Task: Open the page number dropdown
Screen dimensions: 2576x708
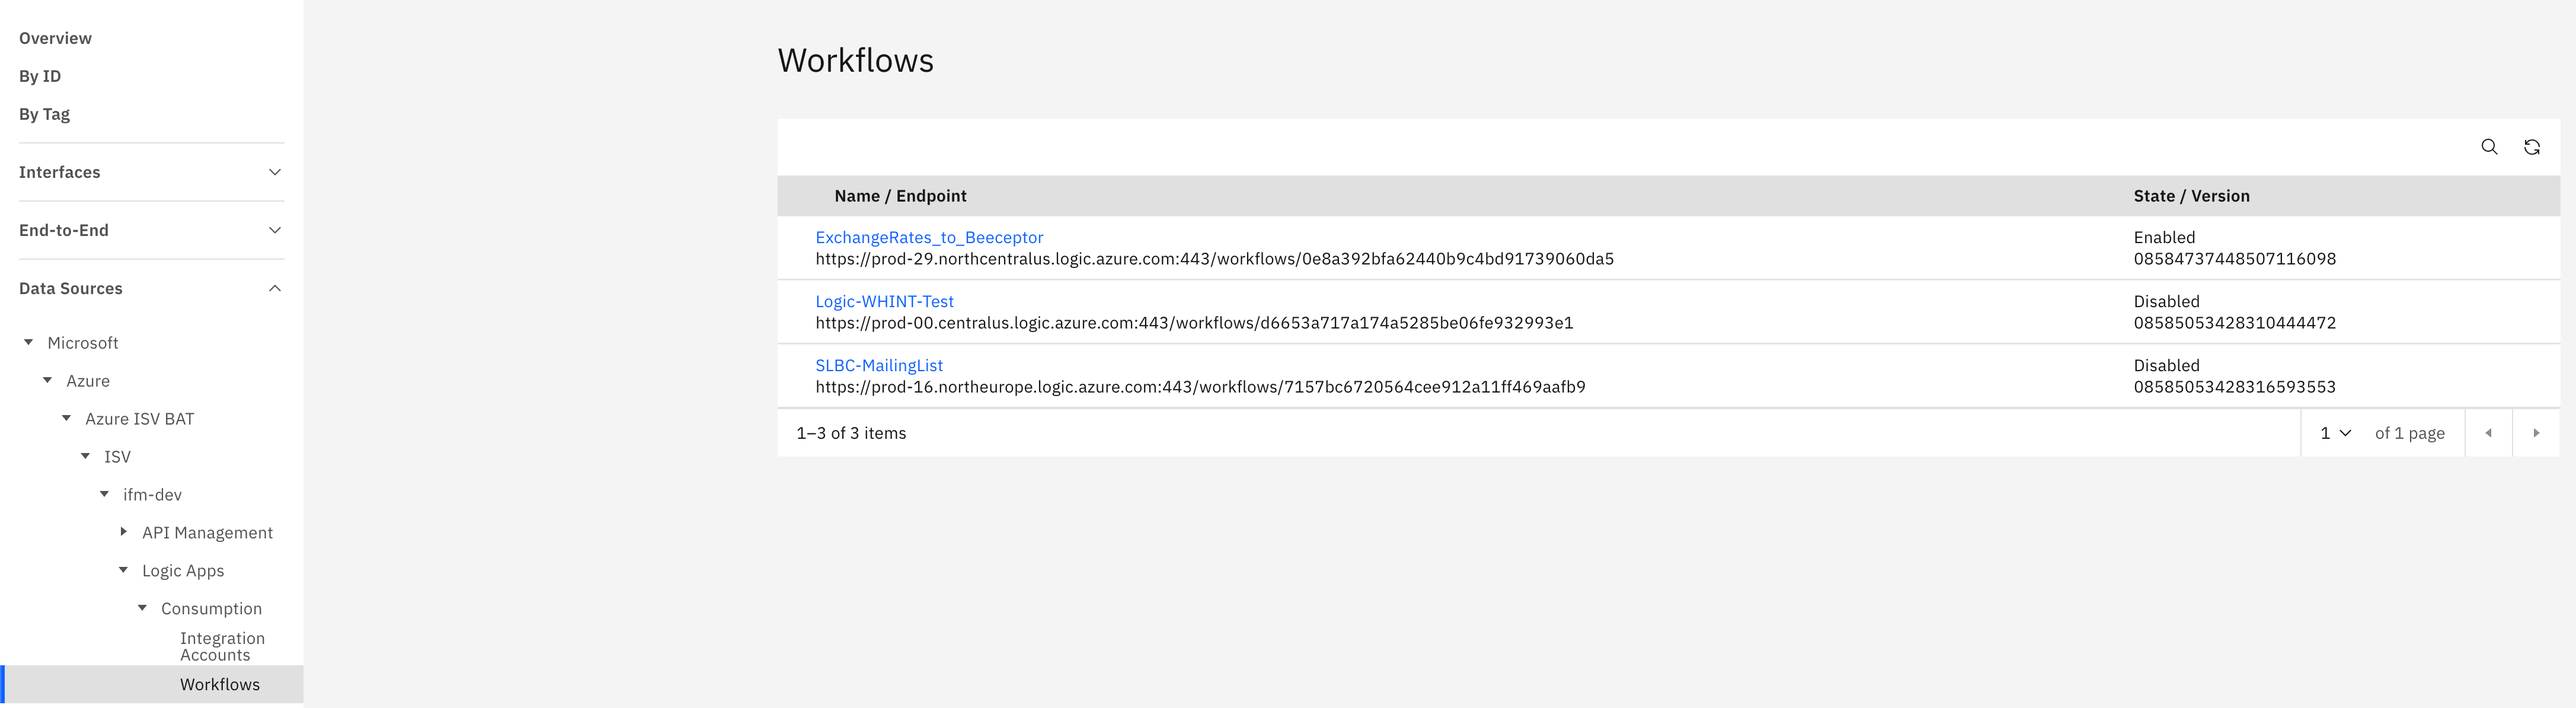Action: pyautogui.click(x=2335, y=433)
